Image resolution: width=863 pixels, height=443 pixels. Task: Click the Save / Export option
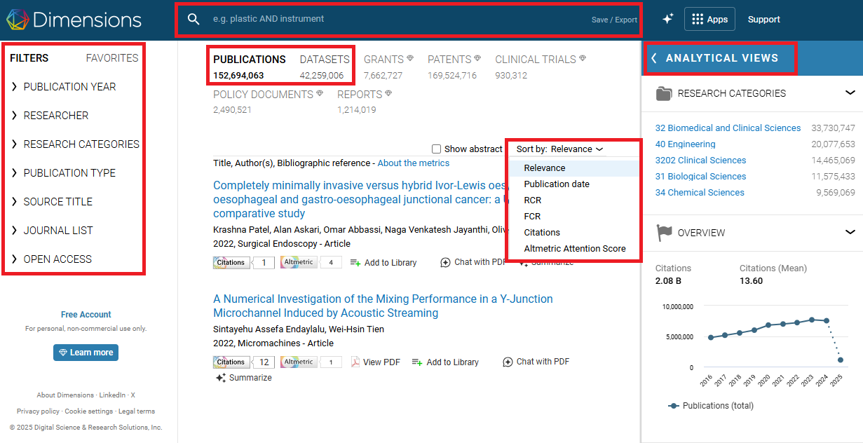point(614,20)
